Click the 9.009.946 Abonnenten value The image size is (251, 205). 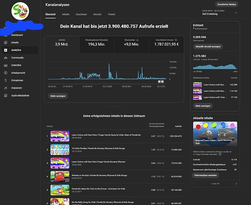[x=199, y=37]
